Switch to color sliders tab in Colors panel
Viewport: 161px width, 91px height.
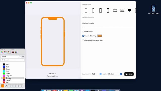tap(6, 52)
